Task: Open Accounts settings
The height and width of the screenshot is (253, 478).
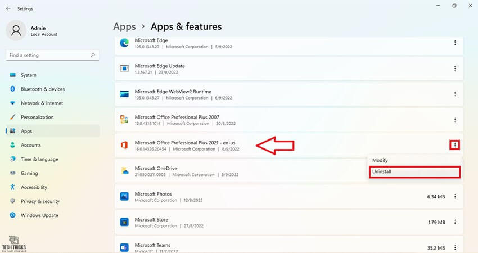Action: click(x=52, y=145)
